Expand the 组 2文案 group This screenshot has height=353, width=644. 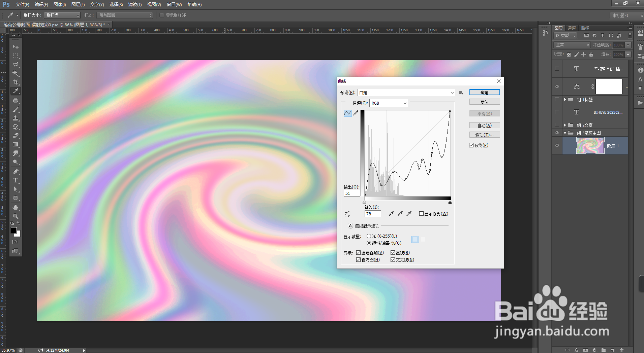click(565, 125)
